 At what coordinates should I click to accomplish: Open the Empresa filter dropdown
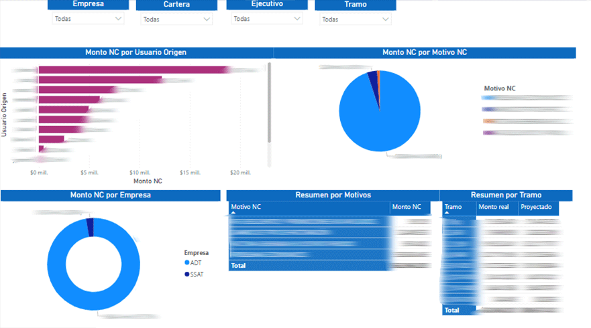point(88,19)
